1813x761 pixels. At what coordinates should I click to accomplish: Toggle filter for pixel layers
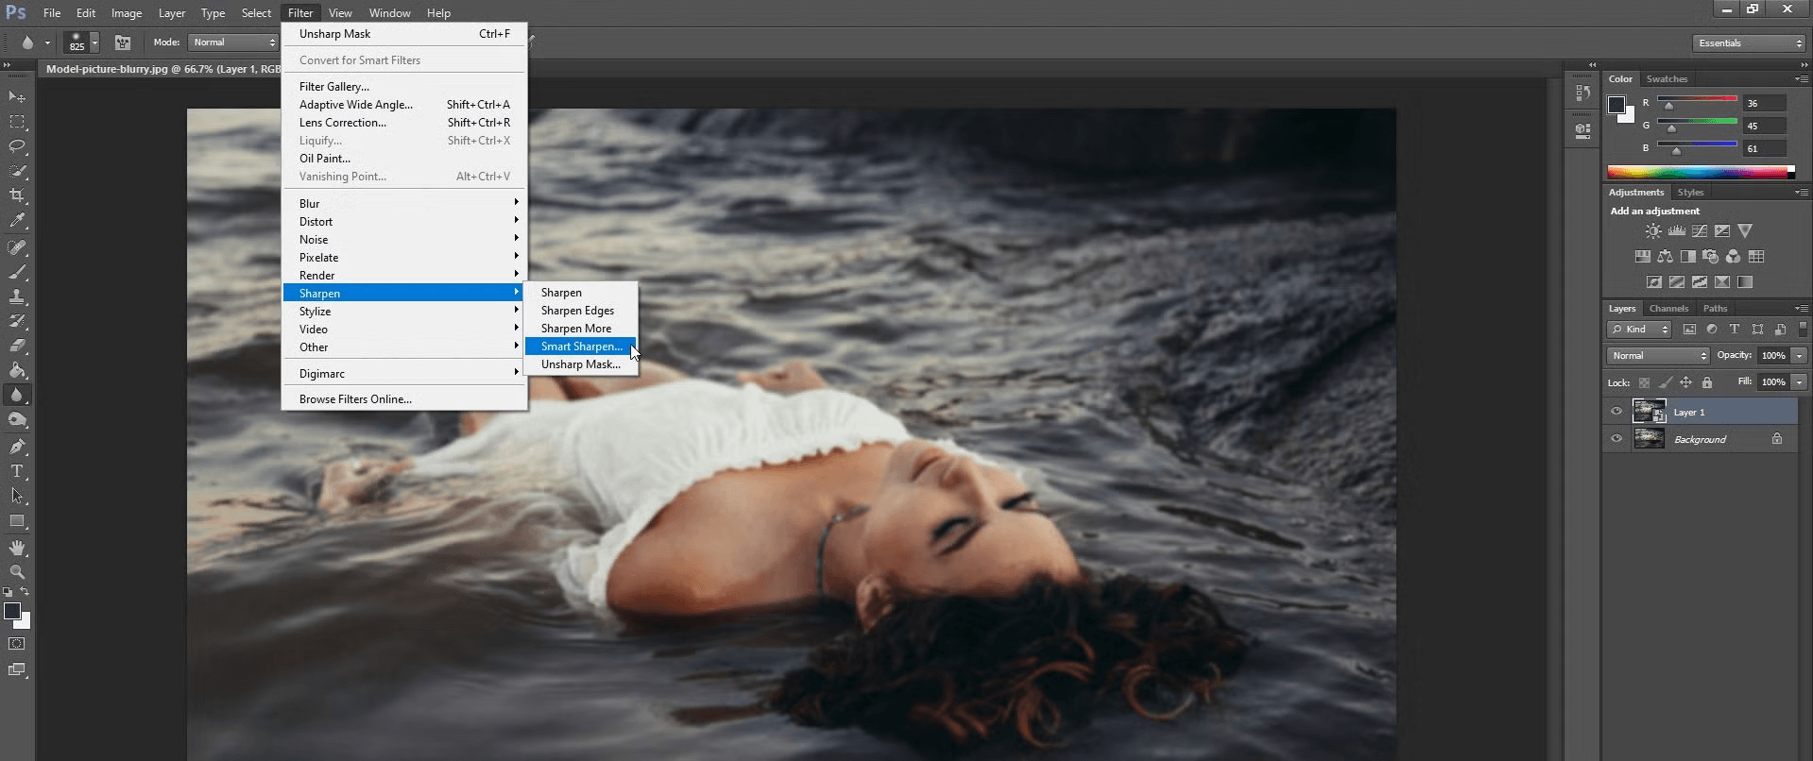tap(1689, 330)
